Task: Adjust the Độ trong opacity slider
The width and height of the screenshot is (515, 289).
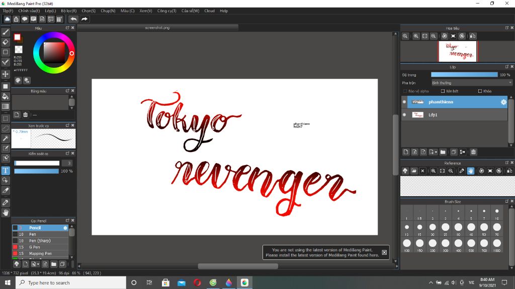Action: 464,75
